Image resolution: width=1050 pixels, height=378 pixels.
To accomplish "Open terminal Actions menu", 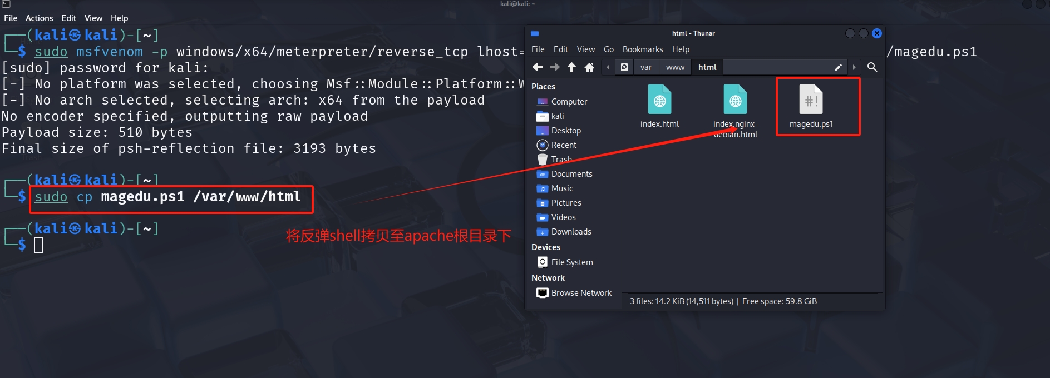I will point(40,18).
